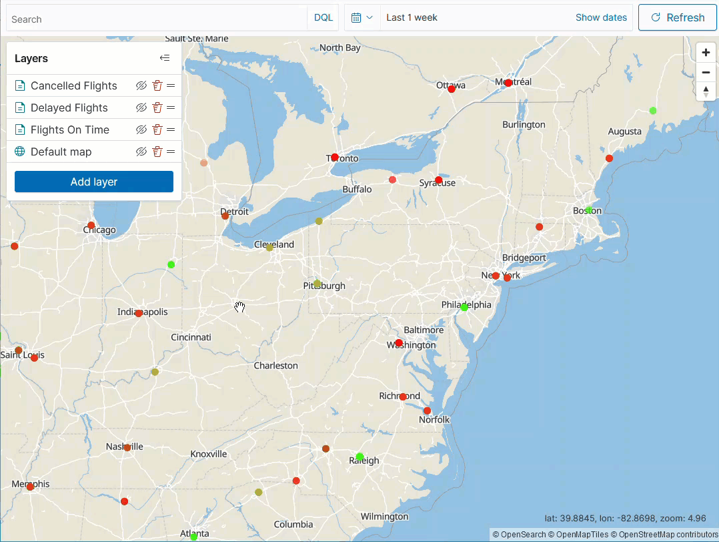This screenshot has height=542, width=719.
Task: Grab Cancelled Flights reorder handle
Action: point(171,85)
